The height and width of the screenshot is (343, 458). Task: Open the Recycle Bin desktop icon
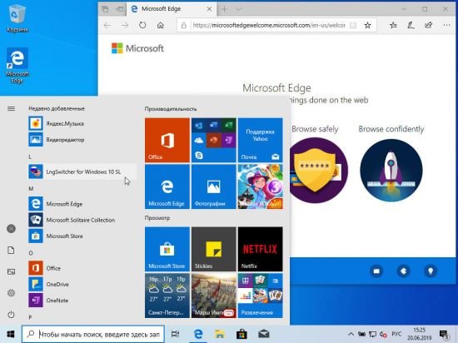[x=17, y=18]
